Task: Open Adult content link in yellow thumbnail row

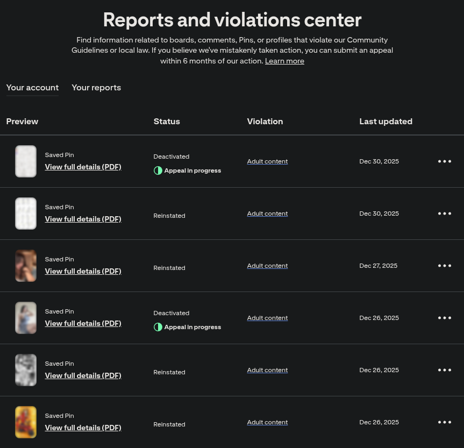Action: point(267,422)
